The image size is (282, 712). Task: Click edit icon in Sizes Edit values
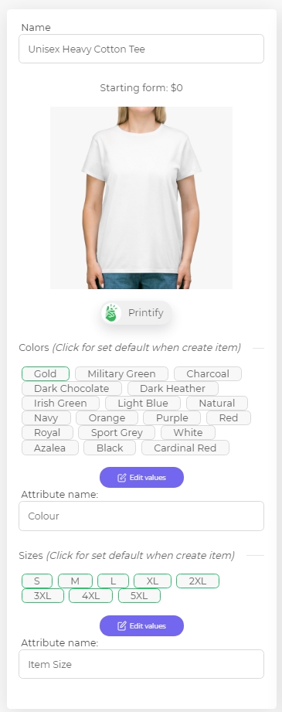pyautogui.click(x=122, y=626)
